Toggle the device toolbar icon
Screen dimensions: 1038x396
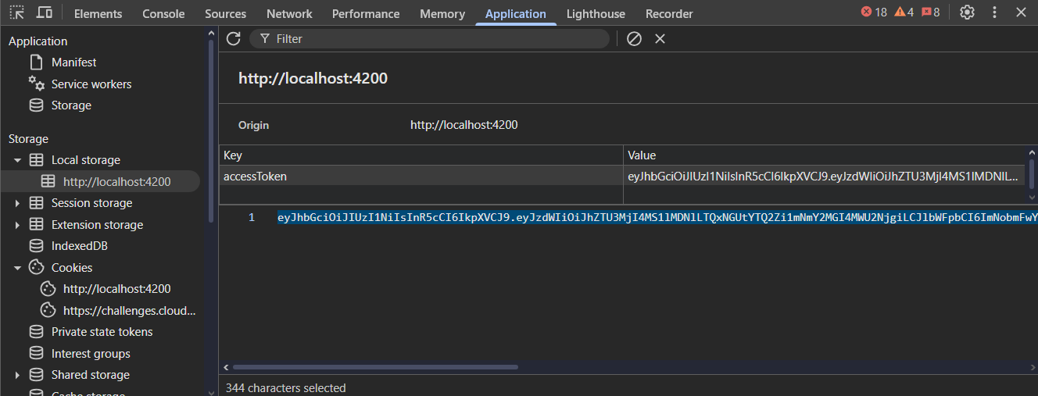(45, 12)
